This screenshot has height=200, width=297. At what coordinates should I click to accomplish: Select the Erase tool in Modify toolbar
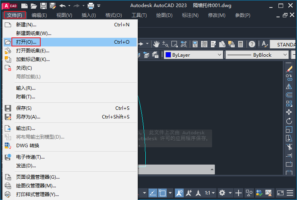pos(289,69)
